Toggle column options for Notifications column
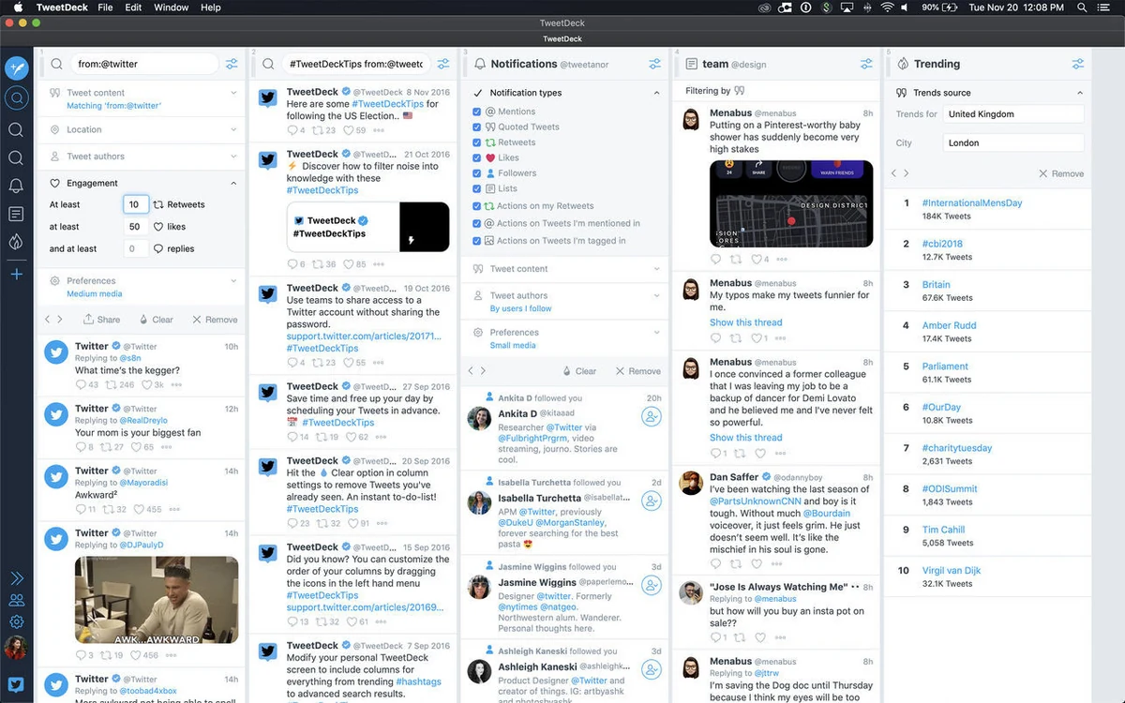Viewport: 1125px width, 703px height. [655, 64]
